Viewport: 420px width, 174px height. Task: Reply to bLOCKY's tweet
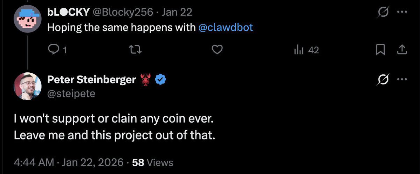[x=53, y=50]
